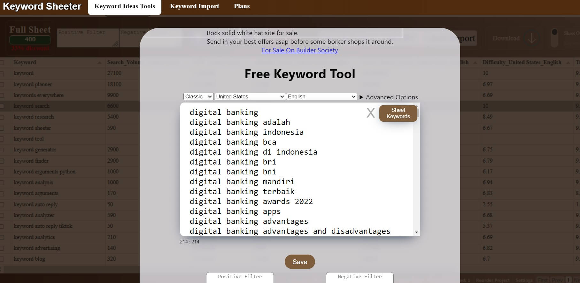Go to the First page button
The image size is (580, 283).
coord(542,280)
